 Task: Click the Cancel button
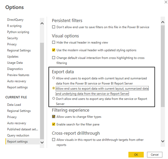154,155
